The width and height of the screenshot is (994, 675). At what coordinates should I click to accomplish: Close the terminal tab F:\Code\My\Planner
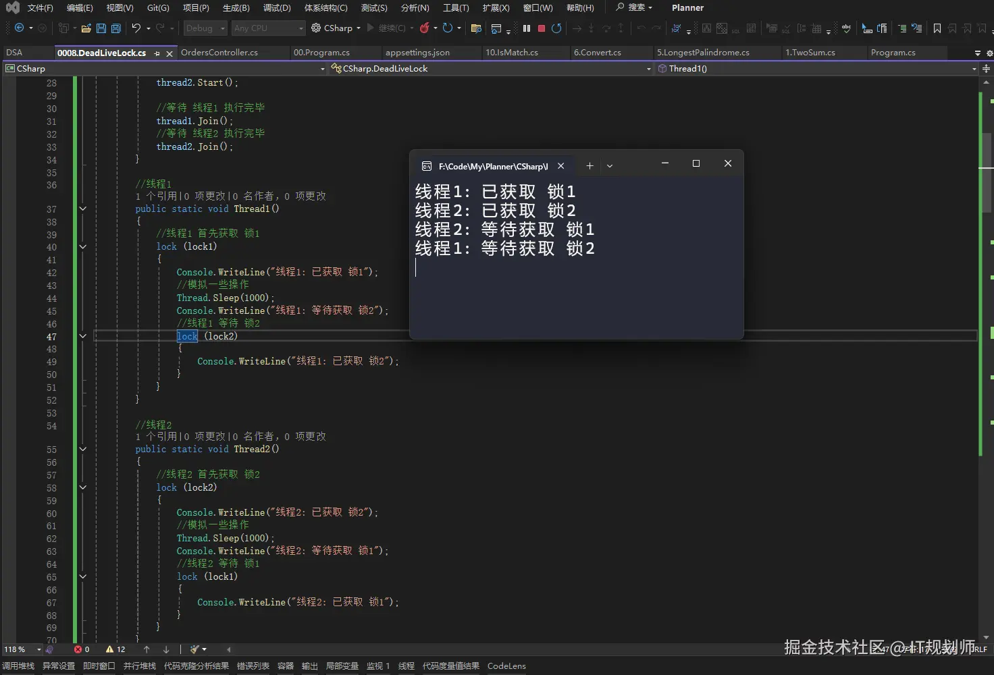560,165
